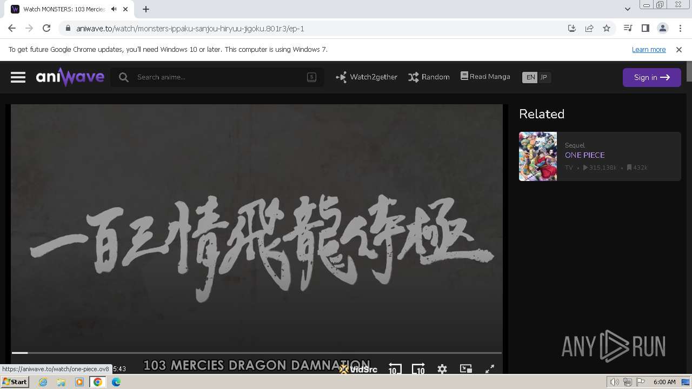Mute tab via speaker icon

point(114,9)
